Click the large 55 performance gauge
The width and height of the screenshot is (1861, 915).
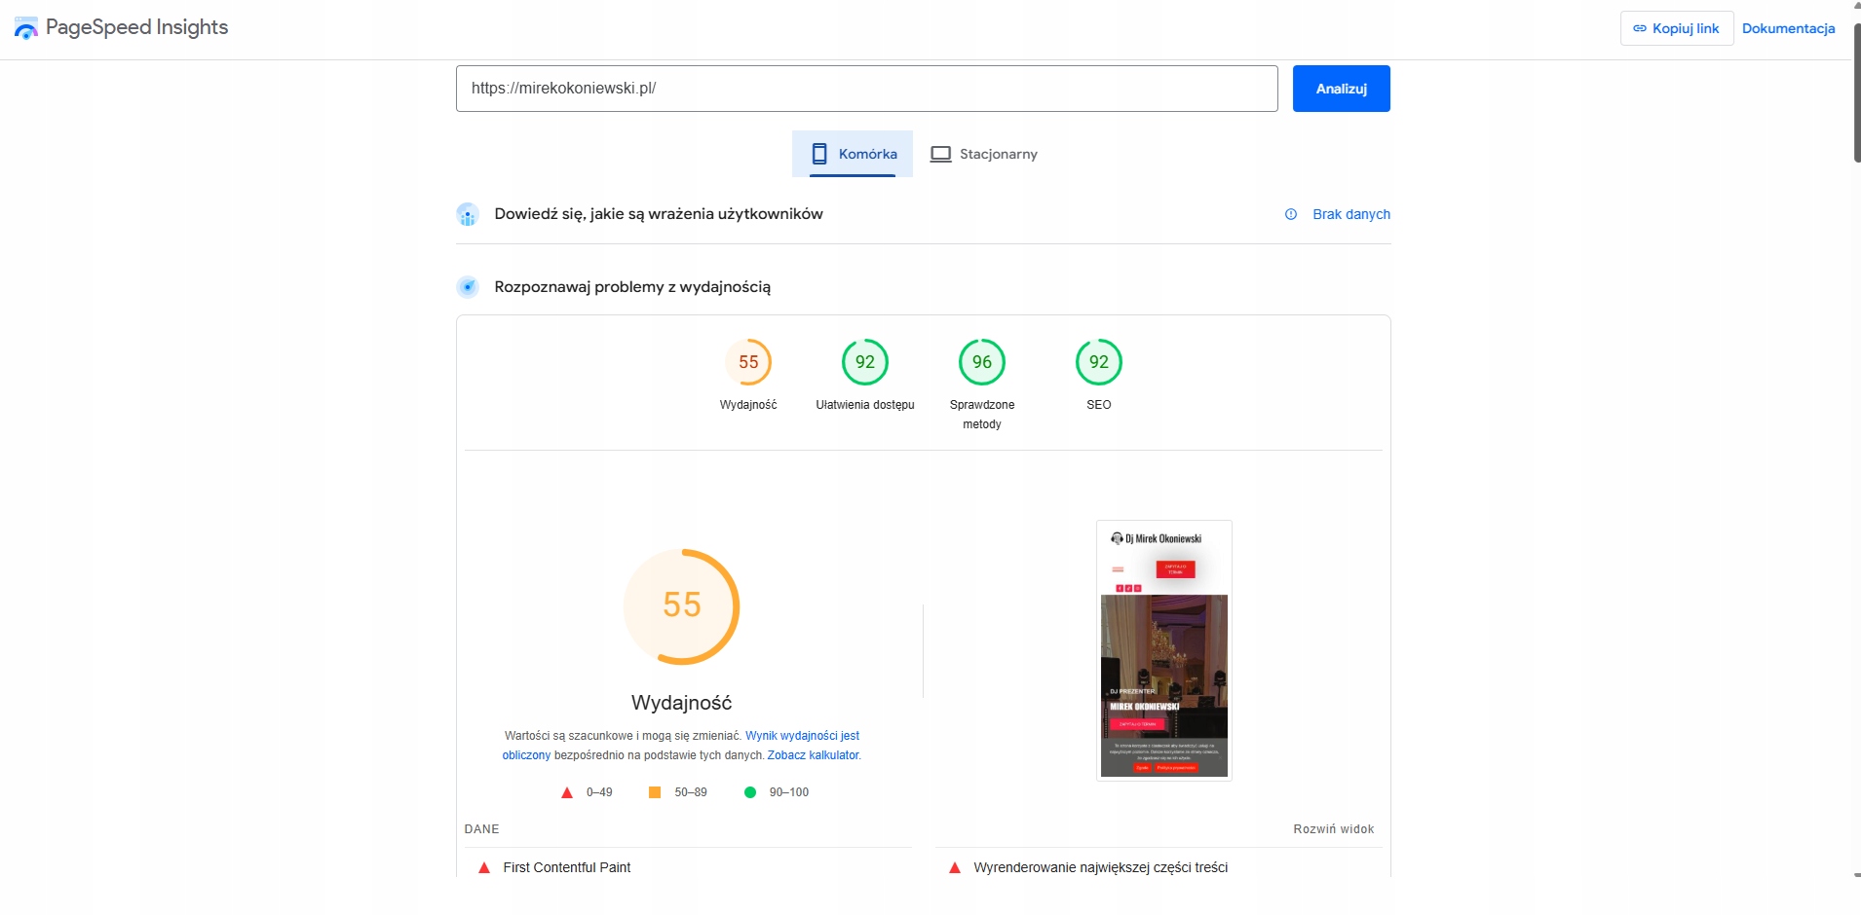pyautogui.click(x=682, y=606)
